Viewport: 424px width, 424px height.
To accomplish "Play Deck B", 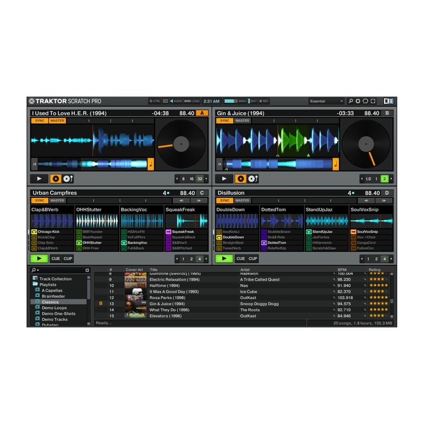I will click(x=224, y=179).
